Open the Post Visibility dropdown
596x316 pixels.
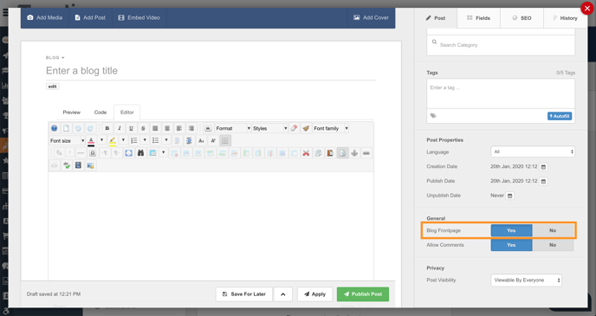[x=526, y=281]
